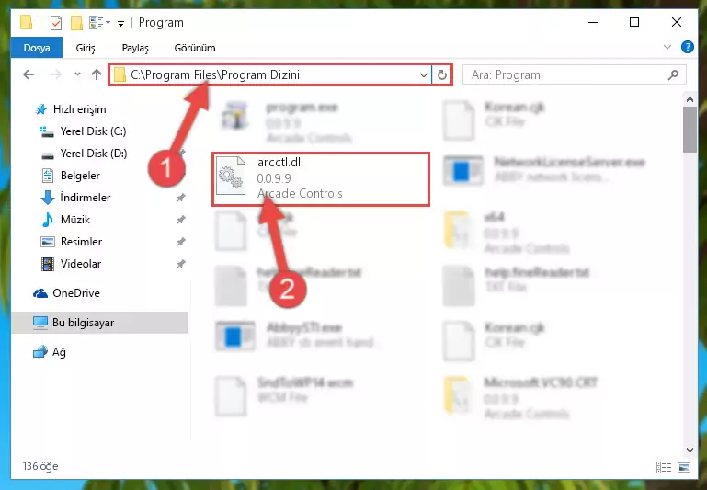Click the vertical scrollbar thumb

click(x=690, y=130)
